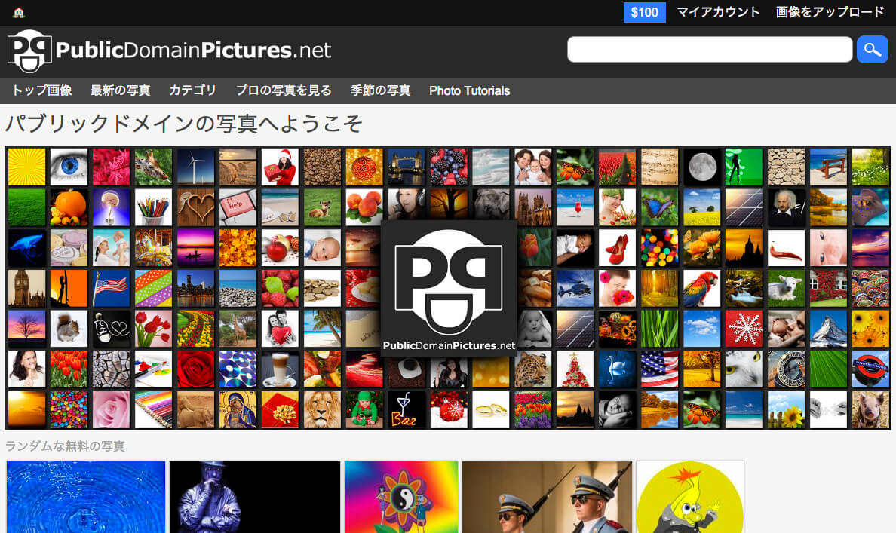Open トップ画像 menu item
This screenshot has height=533, width=896.
[x=41, y=90]
